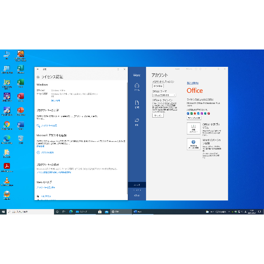Open the VLC media player shortcut
264x264 pixels.
[7, 181]
